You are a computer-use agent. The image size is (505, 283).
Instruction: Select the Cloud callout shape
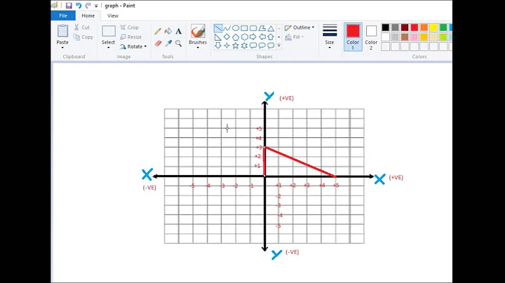[x=271, y=46]
